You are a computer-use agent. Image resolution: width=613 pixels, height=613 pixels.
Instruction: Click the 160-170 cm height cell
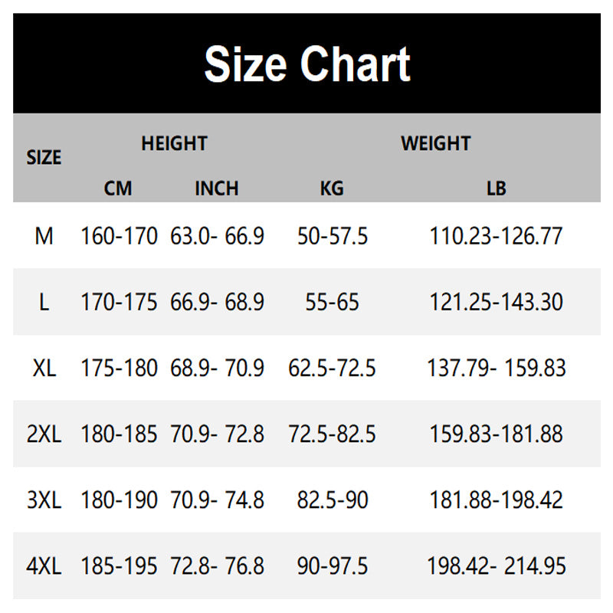[x=119, y=236]
